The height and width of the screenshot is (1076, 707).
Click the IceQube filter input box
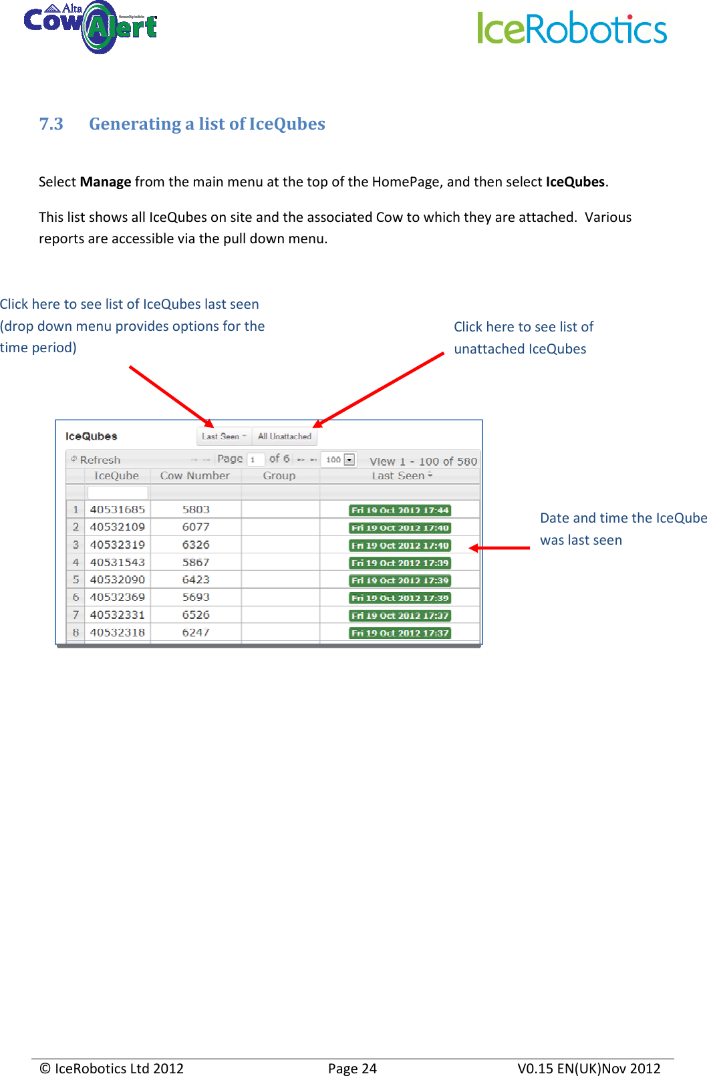(x=118, y=493)
